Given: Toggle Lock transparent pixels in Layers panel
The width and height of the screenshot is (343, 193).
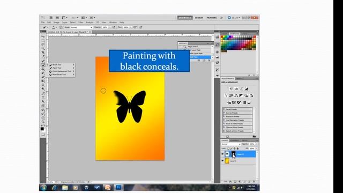Looking at the screenshot, I should (228, 149).
